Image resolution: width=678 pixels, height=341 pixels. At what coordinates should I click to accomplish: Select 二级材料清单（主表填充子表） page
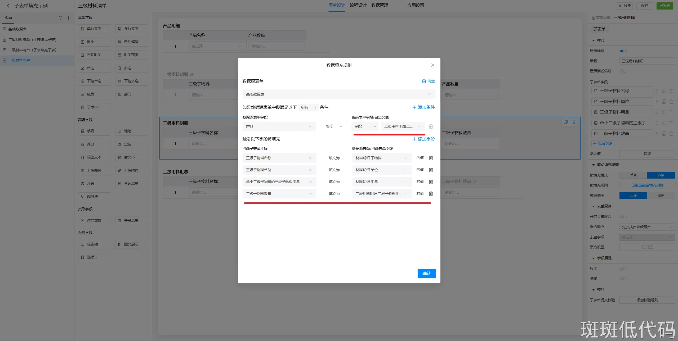[32, 40]
